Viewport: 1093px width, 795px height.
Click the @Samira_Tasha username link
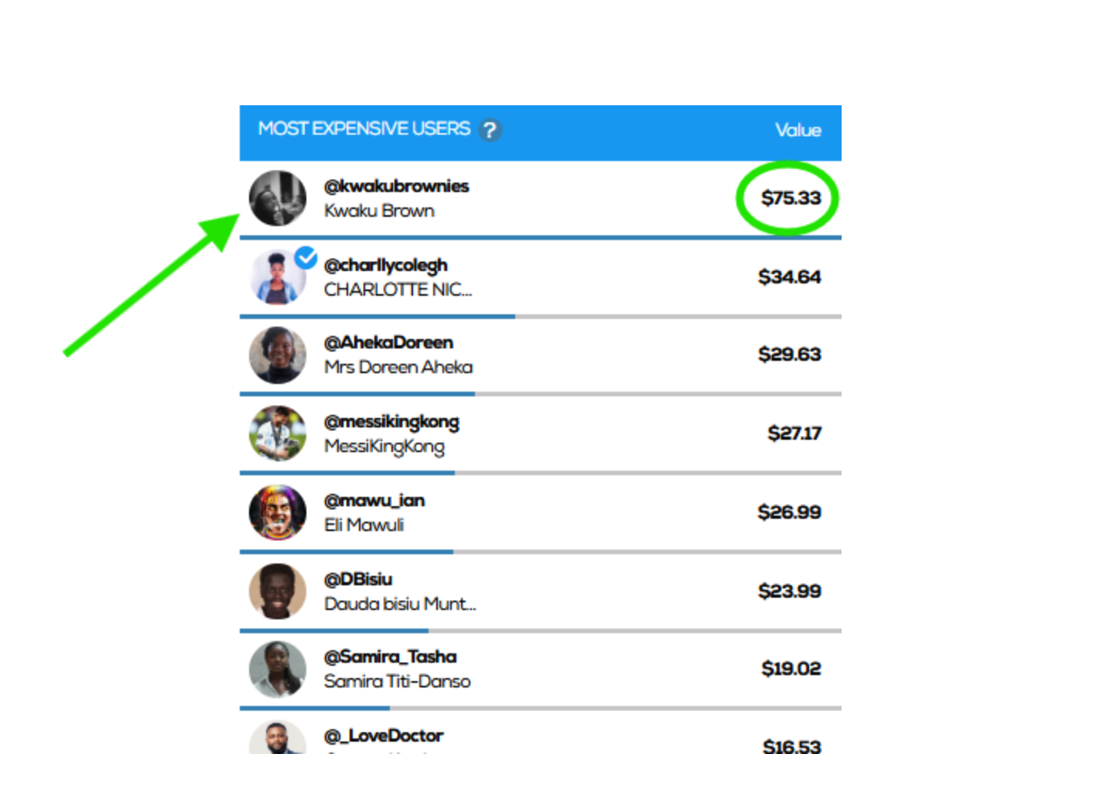pyautogui.click(x=390, y=656)
